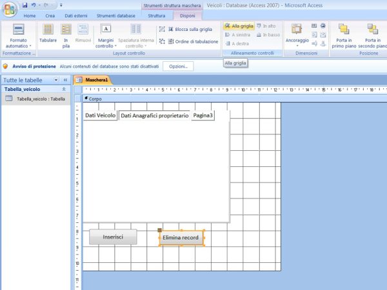Screen dimensions: 387x290
Task: Open the Dati esterni ribbon tab
Action: pyautogui.click(x=74, y=15)
